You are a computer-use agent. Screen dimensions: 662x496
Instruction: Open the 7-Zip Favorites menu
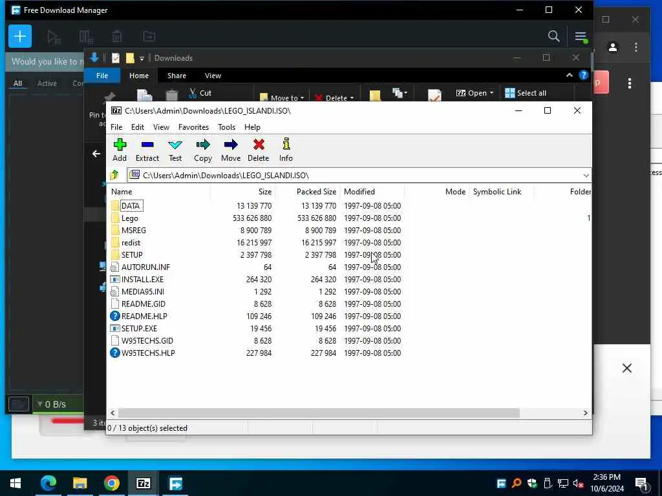click(193, 127)
